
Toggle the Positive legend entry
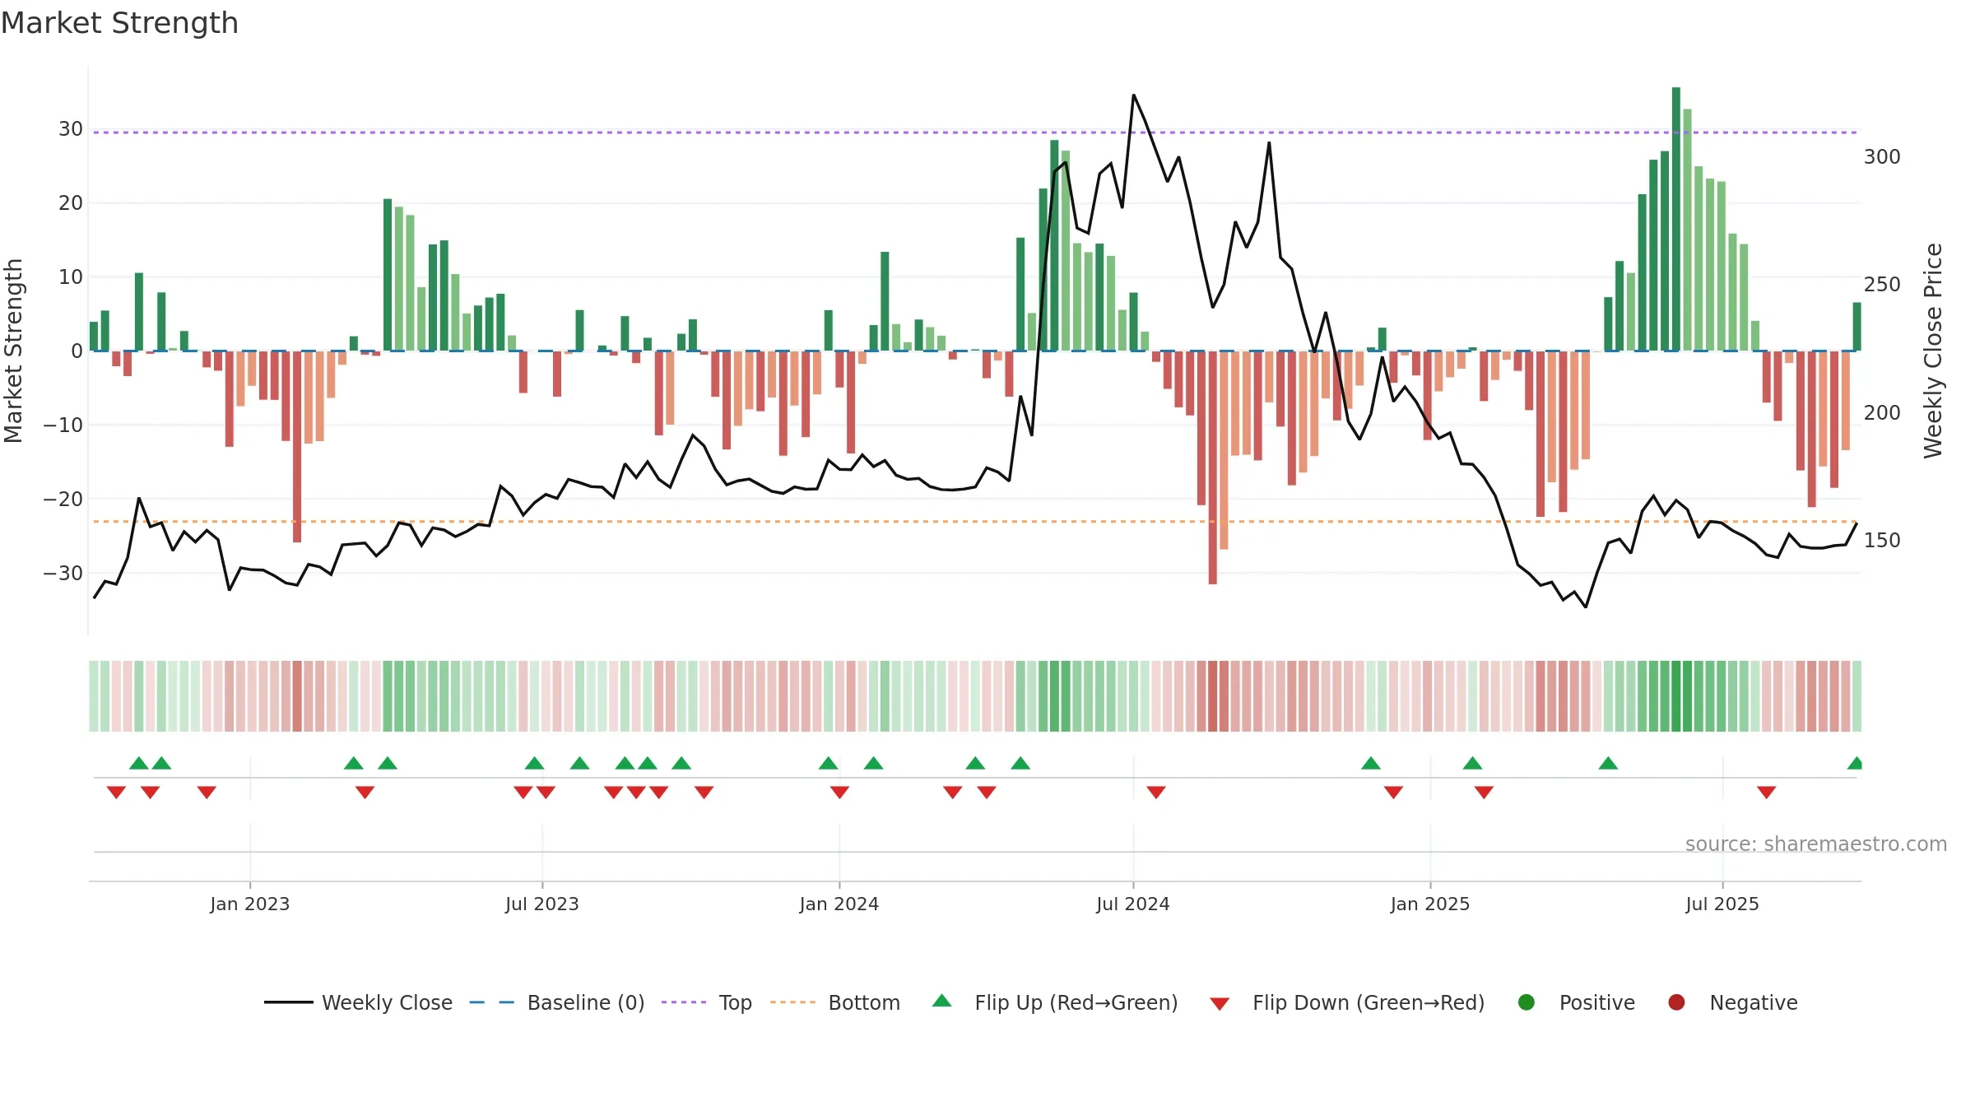tap(1576, 1002)
